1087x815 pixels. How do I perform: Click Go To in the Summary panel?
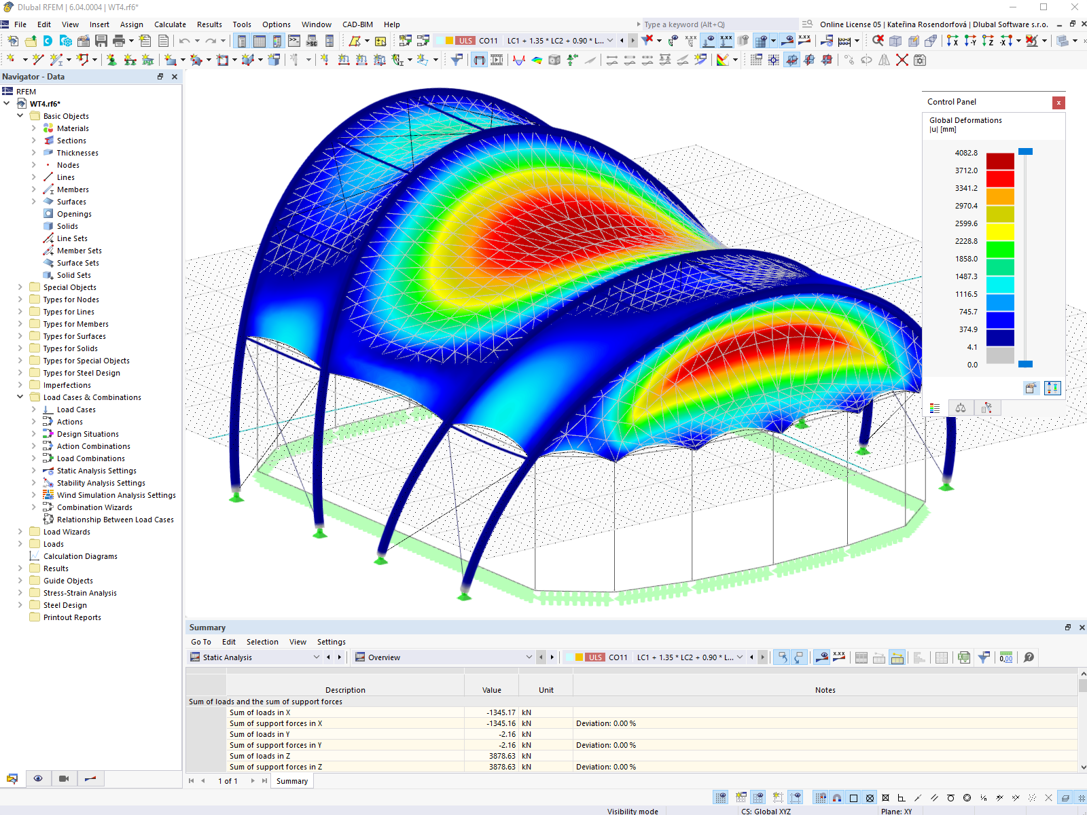[200, 642]
